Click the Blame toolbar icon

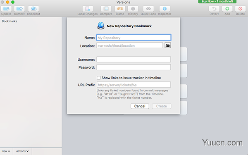[120, 9]
